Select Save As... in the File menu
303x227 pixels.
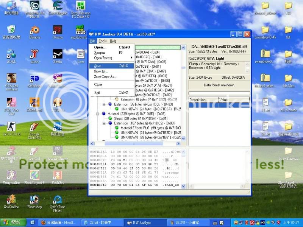(x=101, y=71)
